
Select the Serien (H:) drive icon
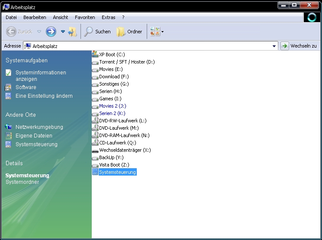(x=95, y=92)
